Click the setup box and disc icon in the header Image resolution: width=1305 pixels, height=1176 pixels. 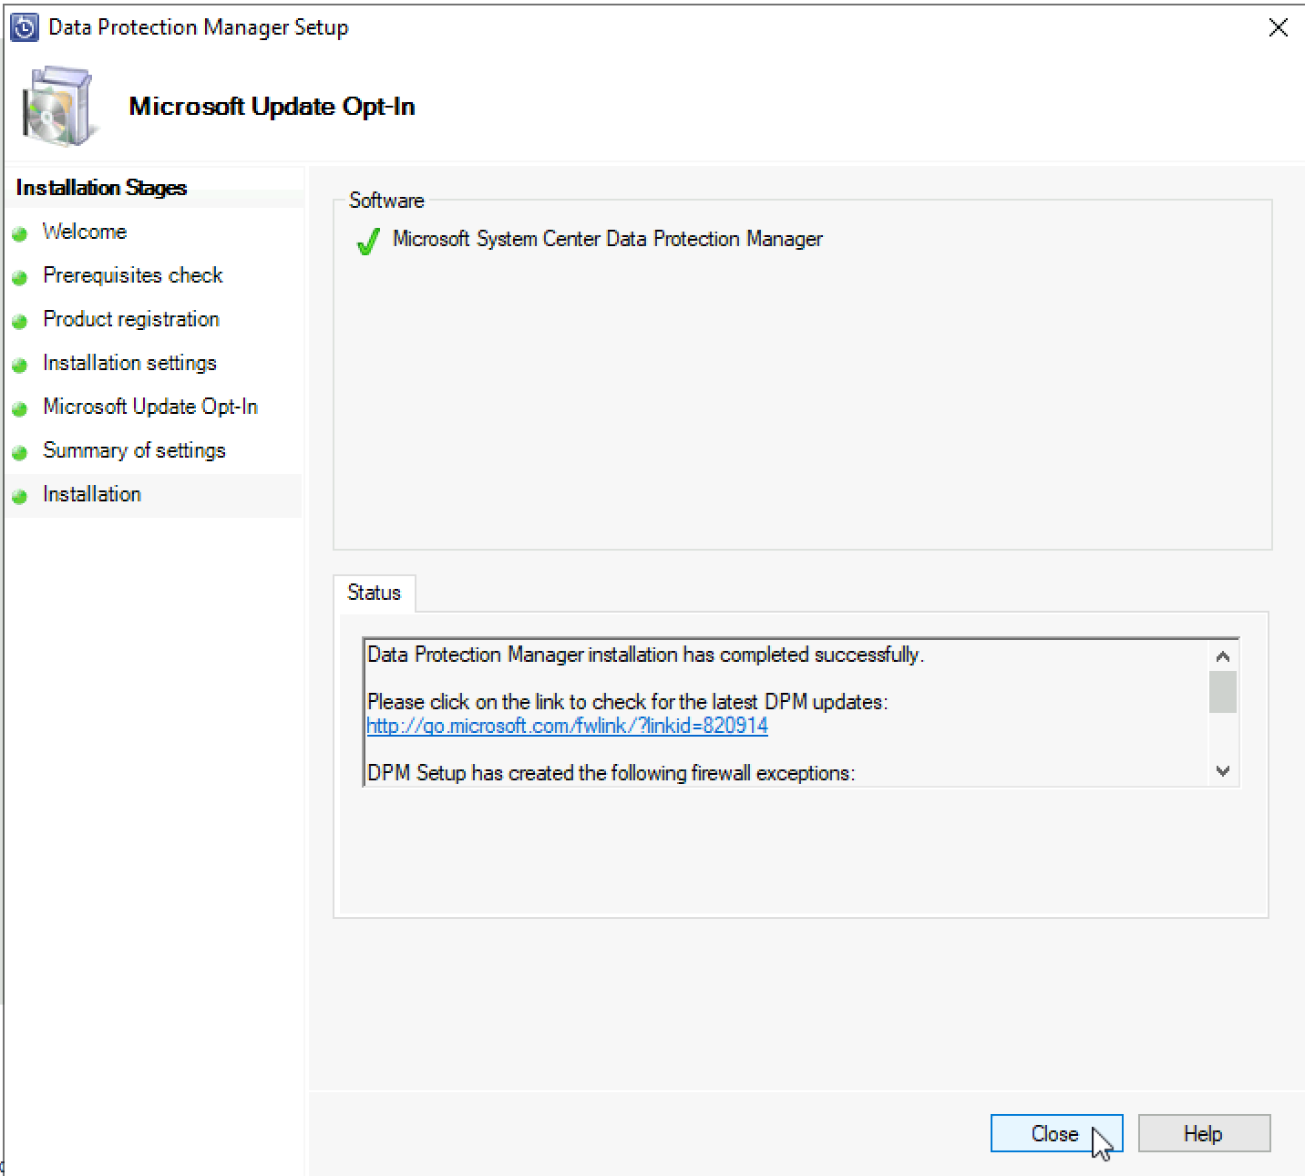coord(58,107)
